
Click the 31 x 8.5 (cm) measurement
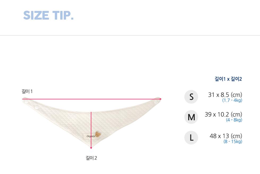pyautogui.click(x=225, y=95)
